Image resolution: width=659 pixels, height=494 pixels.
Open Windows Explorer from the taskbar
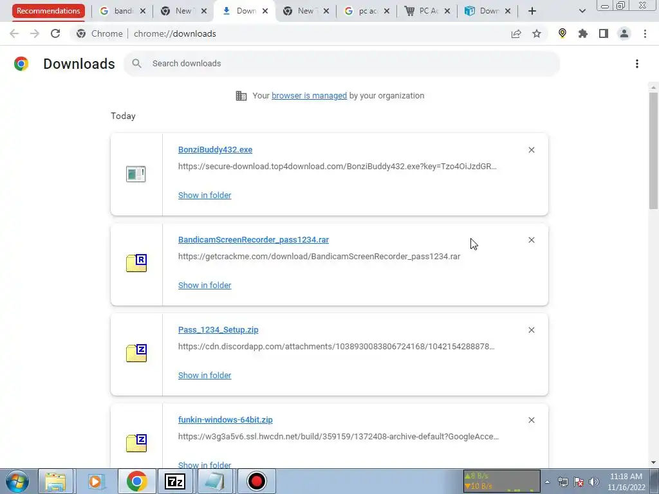point(56,481)
